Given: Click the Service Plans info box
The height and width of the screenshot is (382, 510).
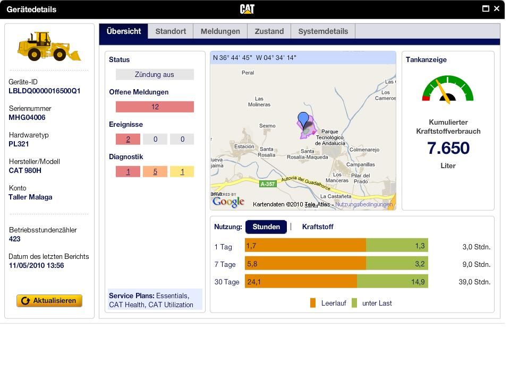Looking at the screenshot, I should (155, 299).
